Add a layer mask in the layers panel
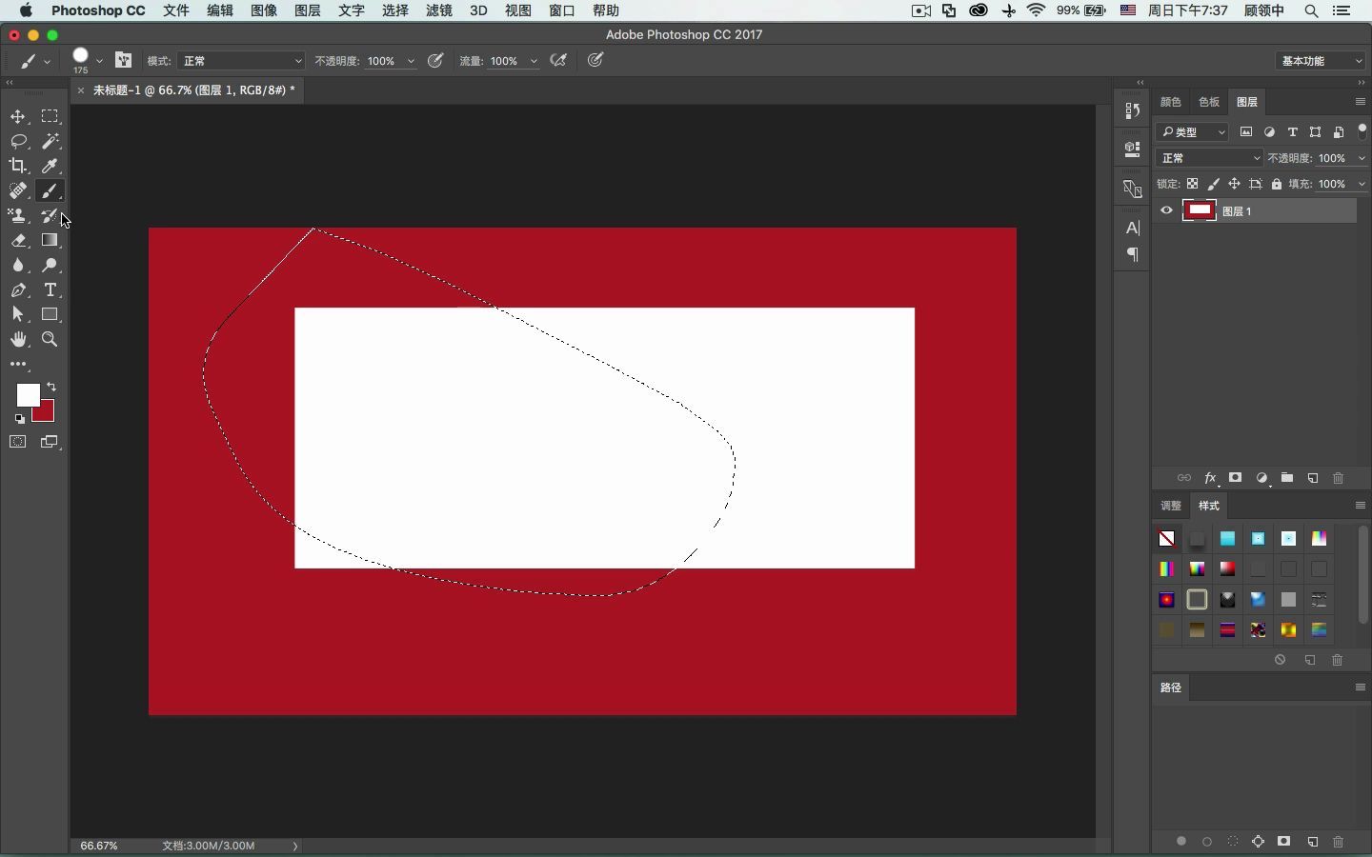 (x=1236, y=478)
